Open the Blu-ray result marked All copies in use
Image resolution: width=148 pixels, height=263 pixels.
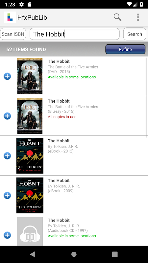click(x=74, y=116)
